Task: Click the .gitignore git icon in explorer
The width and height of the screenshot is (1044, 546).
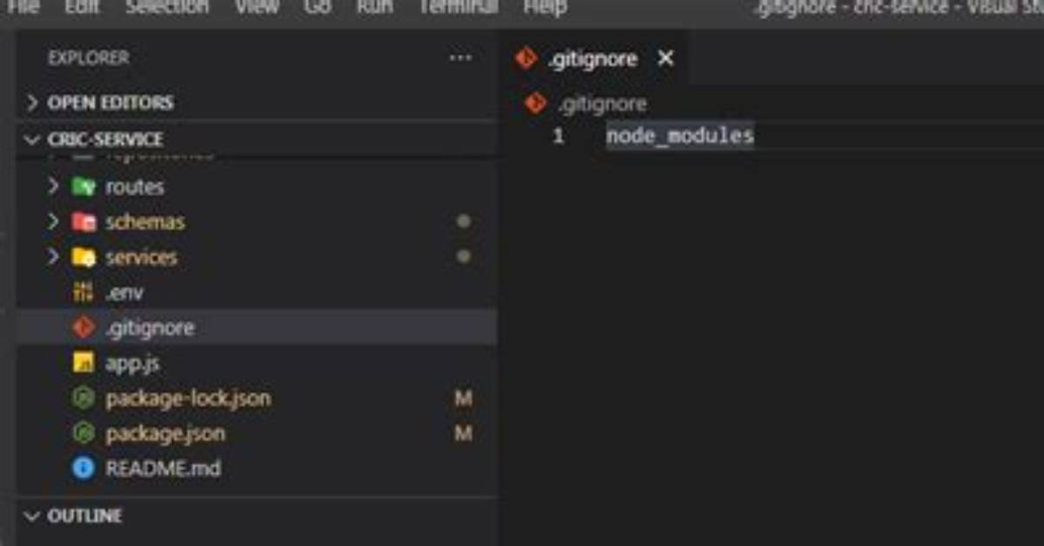Action: coord(84,328)
